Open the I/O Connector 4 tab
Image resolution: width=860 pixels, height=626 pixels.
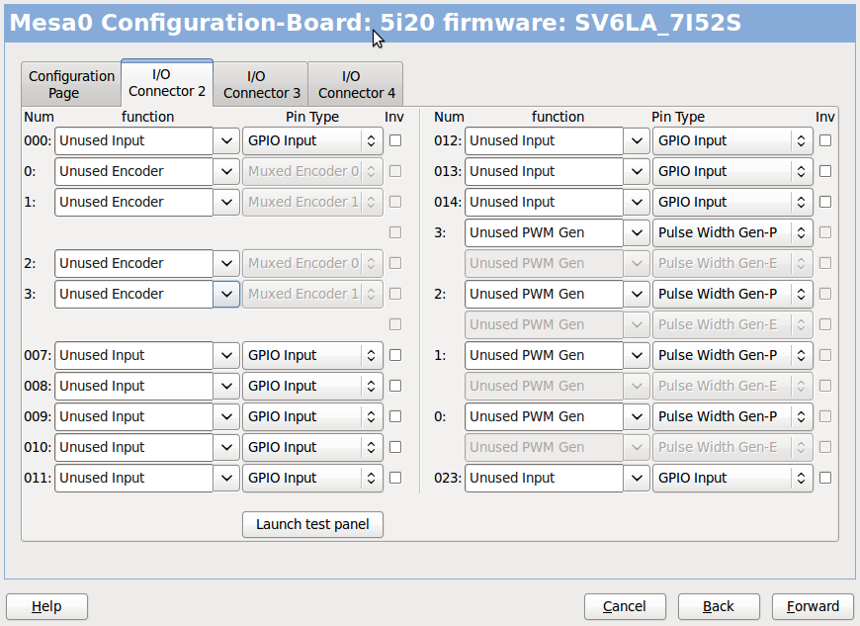pyautogui.click(x=357, y=84)
